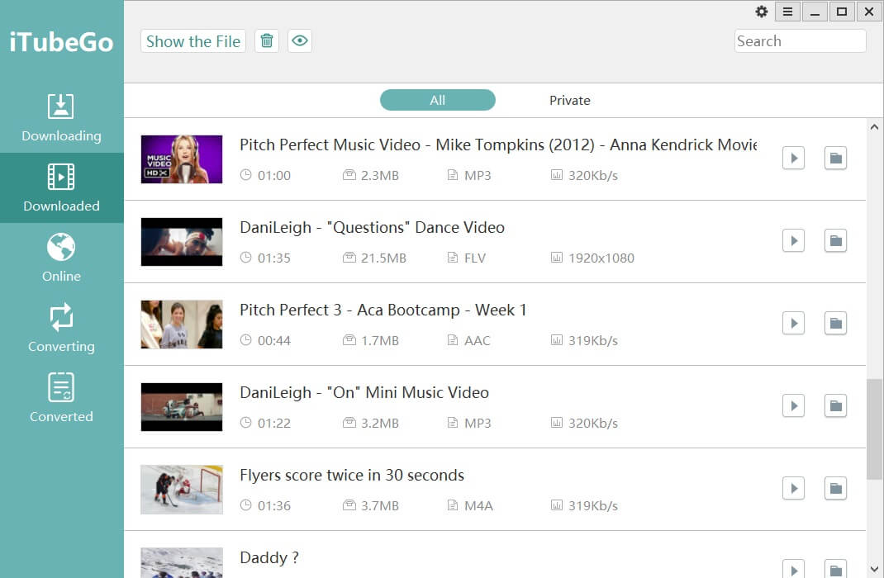Click into the Search field
The width and height of the screenshot is (884, 578).
[800, 41]
